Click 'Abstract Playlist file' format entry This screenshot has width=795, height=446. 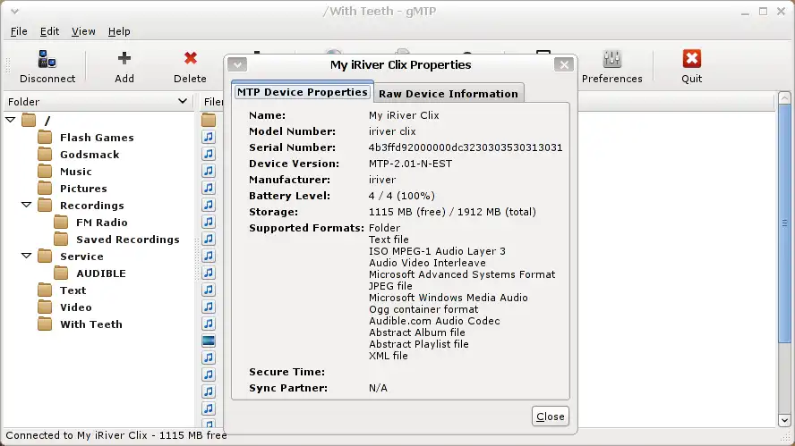click(x=419, y=344)
